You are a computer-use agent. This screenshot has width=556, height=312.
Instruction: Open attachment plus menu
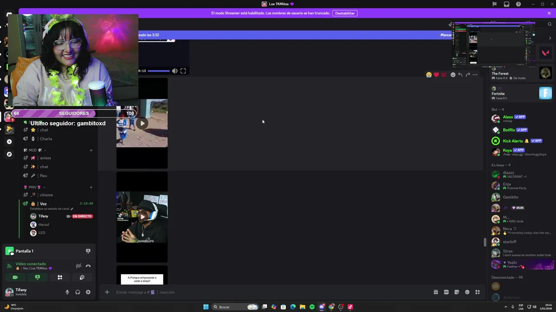pos(107,292)
